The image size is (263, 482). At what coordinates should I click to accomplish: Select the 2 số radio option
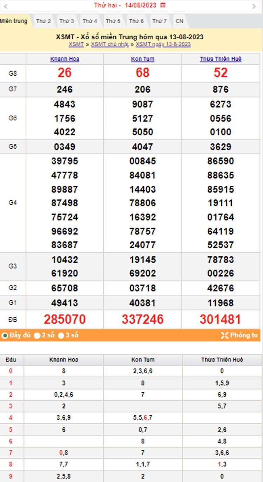coord(37,336)
